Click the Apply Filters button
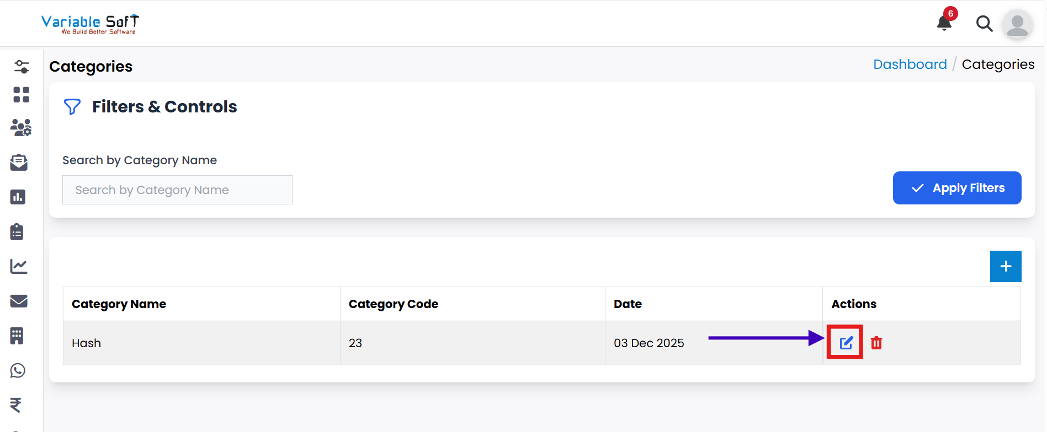Screen dimensions: 1047x432 coord(956,188)
